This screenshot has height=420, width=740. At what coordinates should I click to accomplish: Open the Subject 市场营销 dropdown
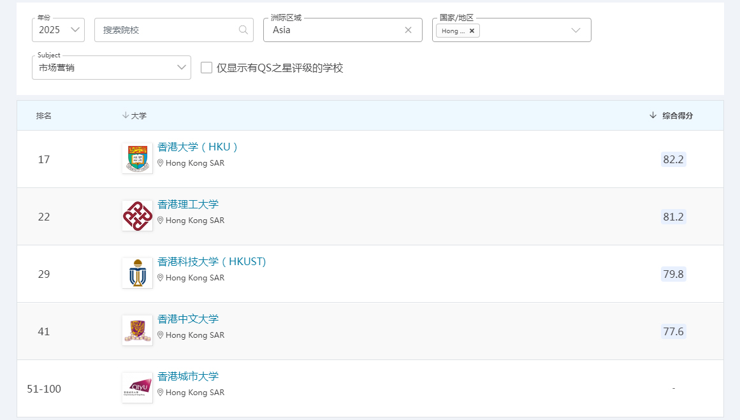pos(111,68)
